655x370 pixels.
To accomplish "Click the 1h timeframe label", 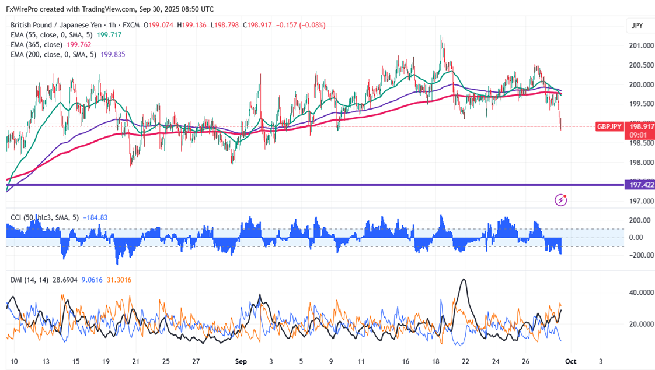I will point(112,25).
